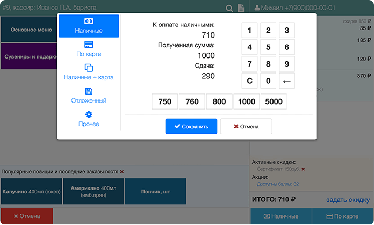Pick the 1000 quick amount button
374x225 pixels.
247,101
